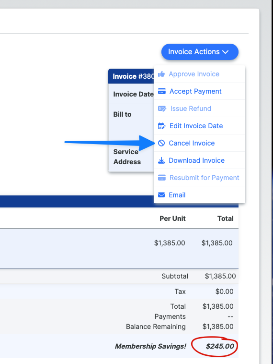
Task: Click the Download Invoice arrow icon
Action: 161,160
